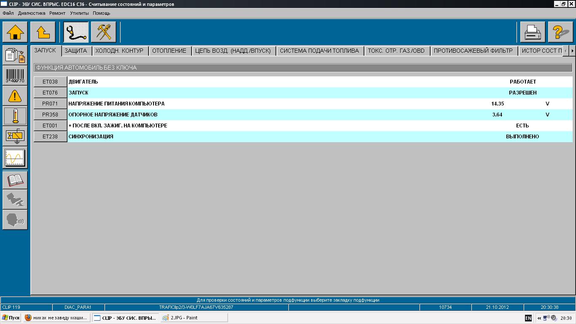Click the ET076 code button
The image size is (576, 324).
tap(50, 93)
